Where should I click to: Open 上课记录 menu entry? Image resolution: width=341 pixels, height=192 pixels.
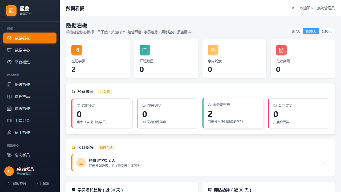(x=30, y=121)
